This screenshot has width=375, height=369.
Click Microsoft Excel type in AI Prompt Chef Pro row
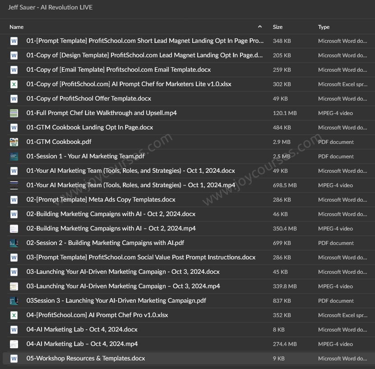343,315
